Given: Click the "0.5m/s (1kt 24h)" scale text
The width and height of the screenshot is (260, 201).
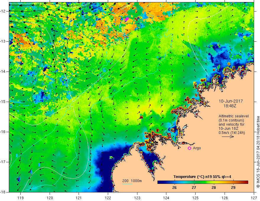Looking at the screenshot, I should pyautogui.click(x=232, y=133).
